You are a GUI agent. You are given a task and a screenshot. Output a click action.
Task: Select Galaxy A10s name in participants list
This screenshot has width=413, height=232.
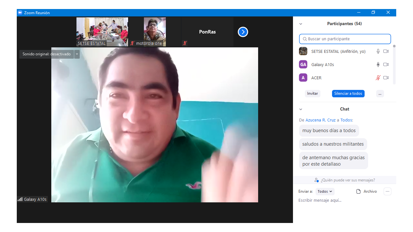coord(323,64)
